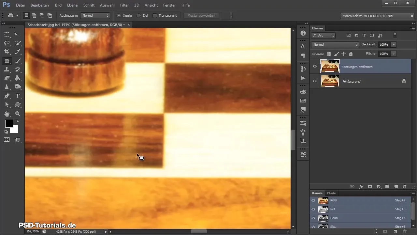Open the Fläche fill dropdown arrow

coord(394,54)
